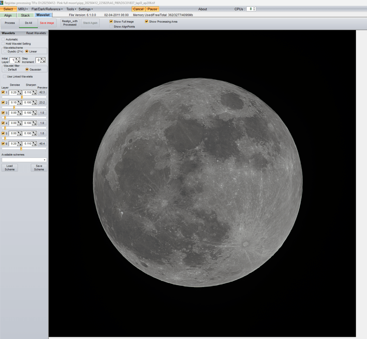This screenshot has width=367, height=339.
Task: Enable the Automatic checkbox
Action: click(3, 39)
